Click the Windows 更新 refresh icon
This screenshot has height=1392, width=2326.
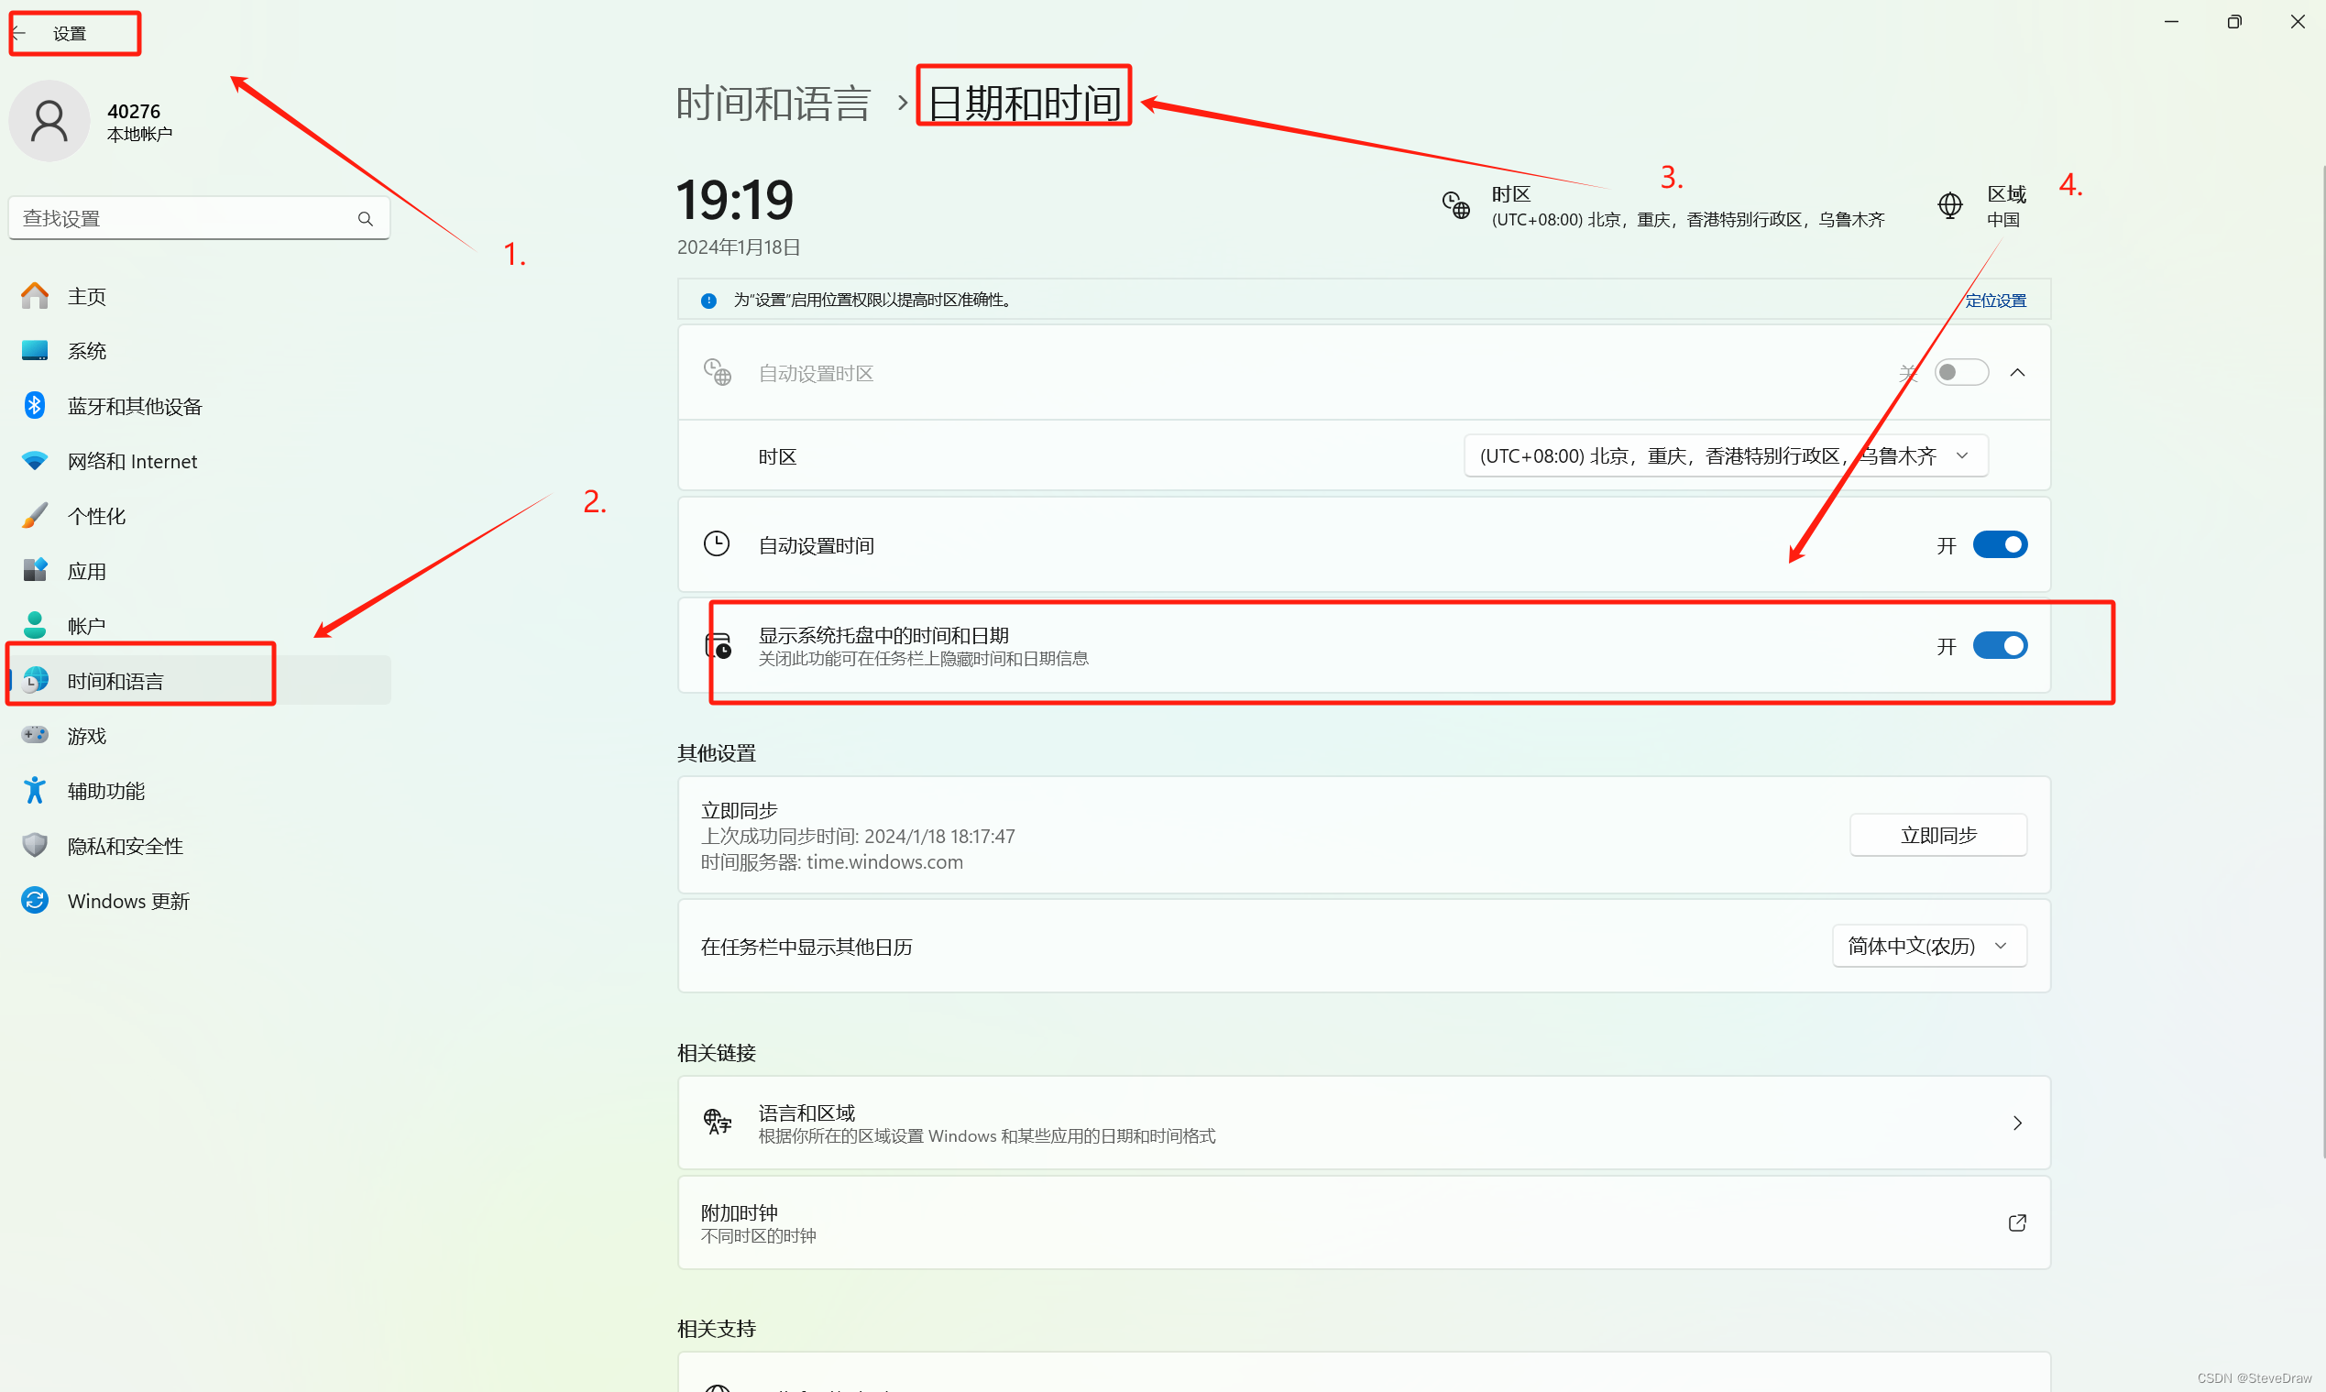point(35,901)
